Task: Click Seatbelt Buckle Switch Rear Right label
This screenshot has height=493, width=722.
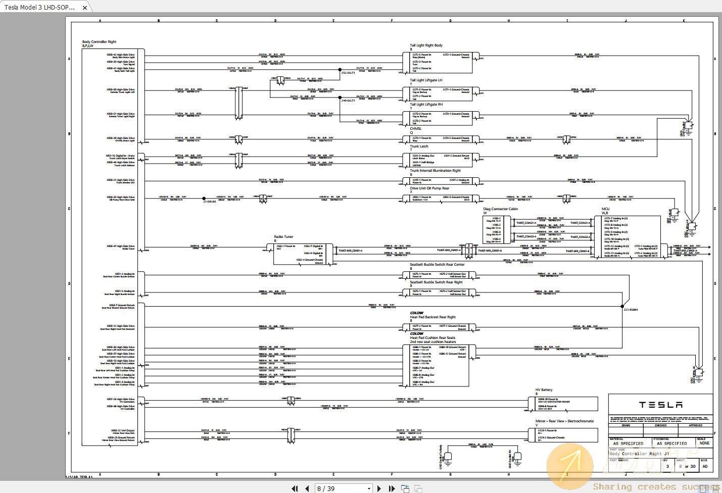Action: (x=436, y=282)
